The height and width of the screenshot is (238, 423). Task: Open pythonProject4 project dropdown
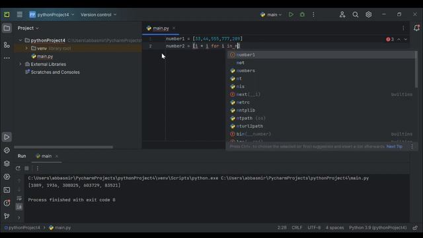(52, 15)
